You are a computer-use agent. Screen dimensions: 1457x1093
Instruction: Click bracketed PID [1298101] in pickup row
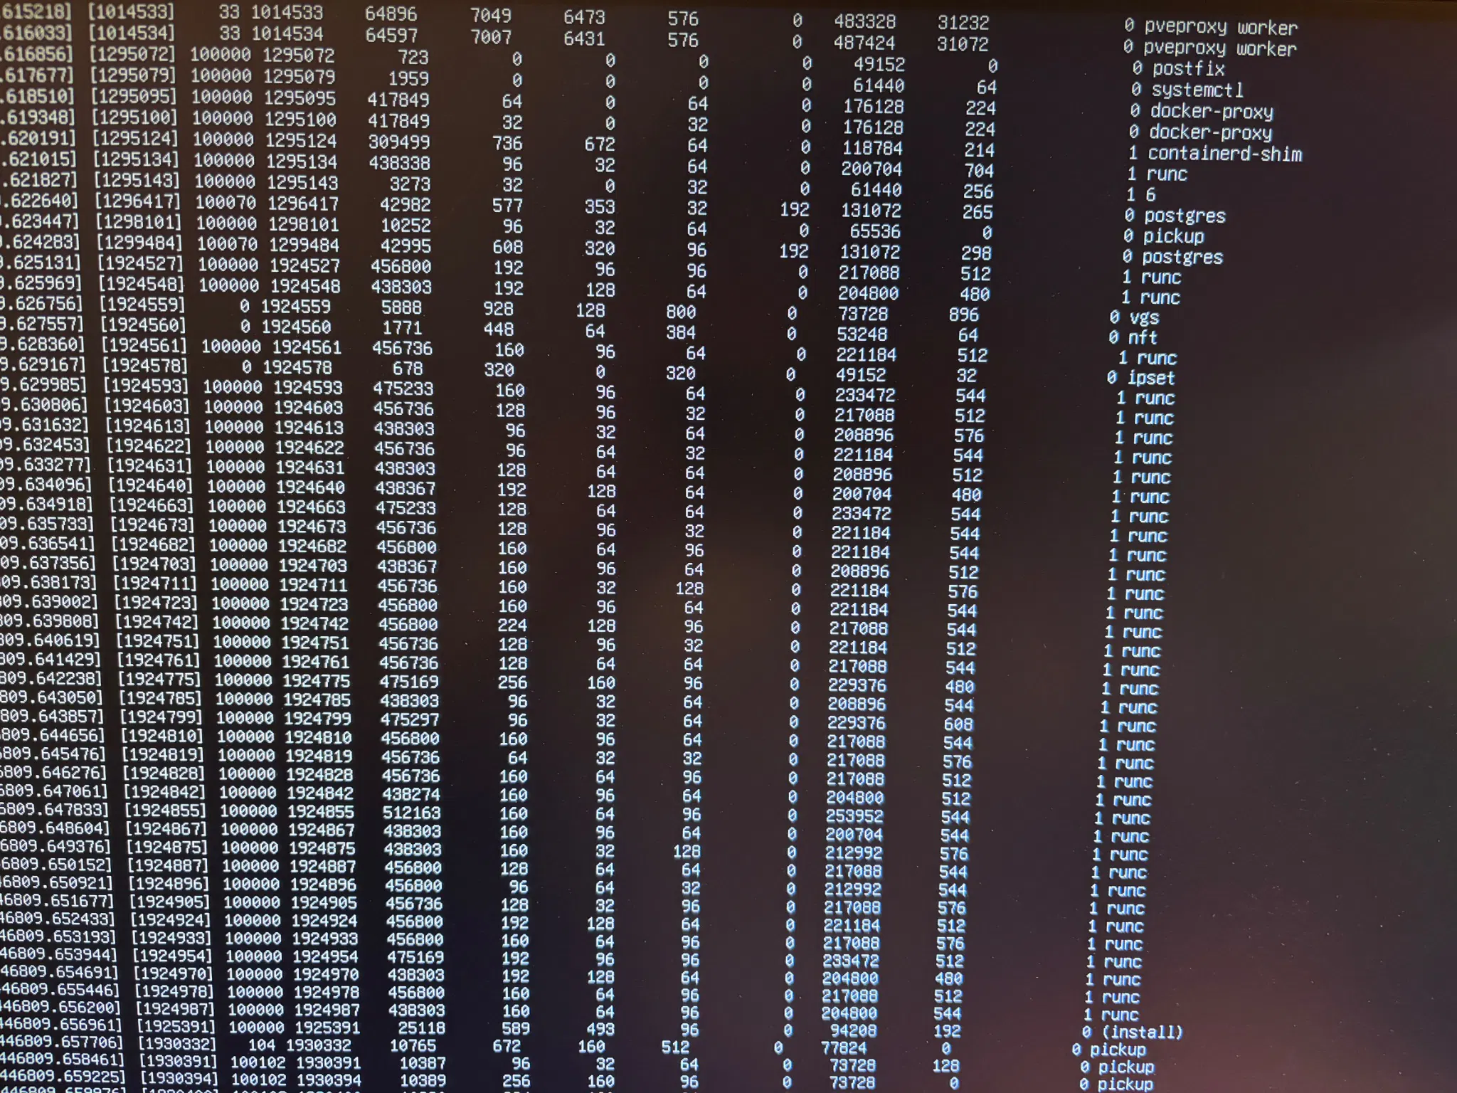tap(138, 223)
